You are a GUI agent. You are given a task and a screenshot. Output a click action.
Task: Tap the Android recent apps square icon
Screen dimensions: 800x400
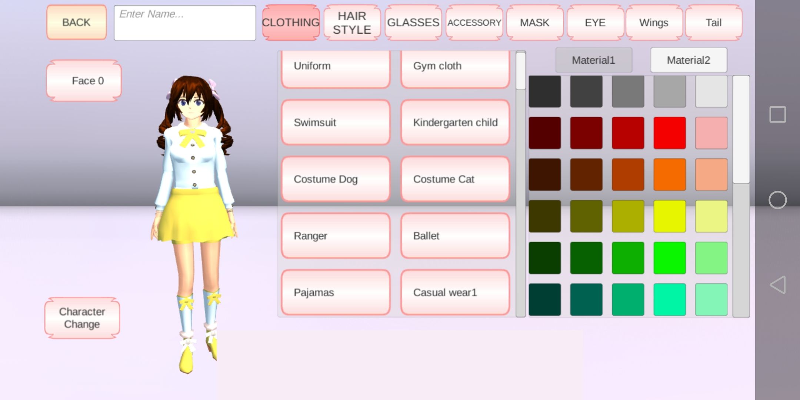(x=777, y=114)
